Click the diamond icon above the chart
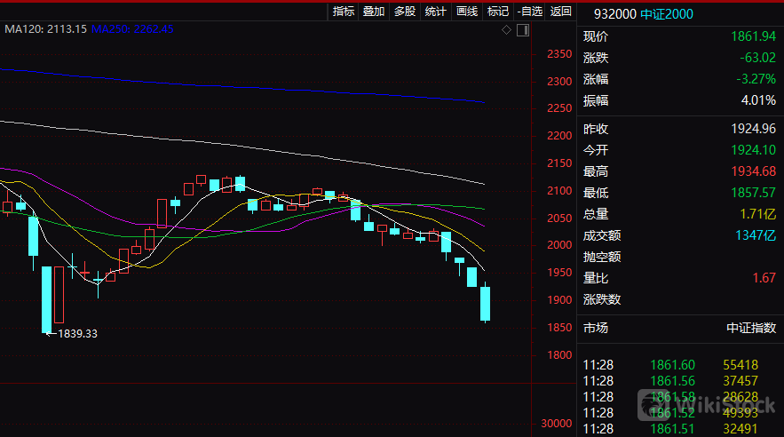 (x=506, y=30)
